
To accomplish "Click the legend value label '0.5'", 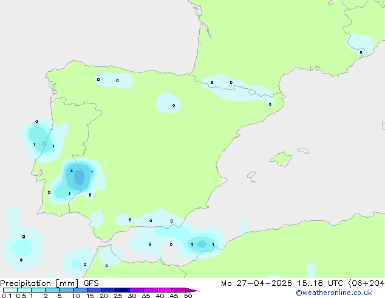I will (21, 296).
